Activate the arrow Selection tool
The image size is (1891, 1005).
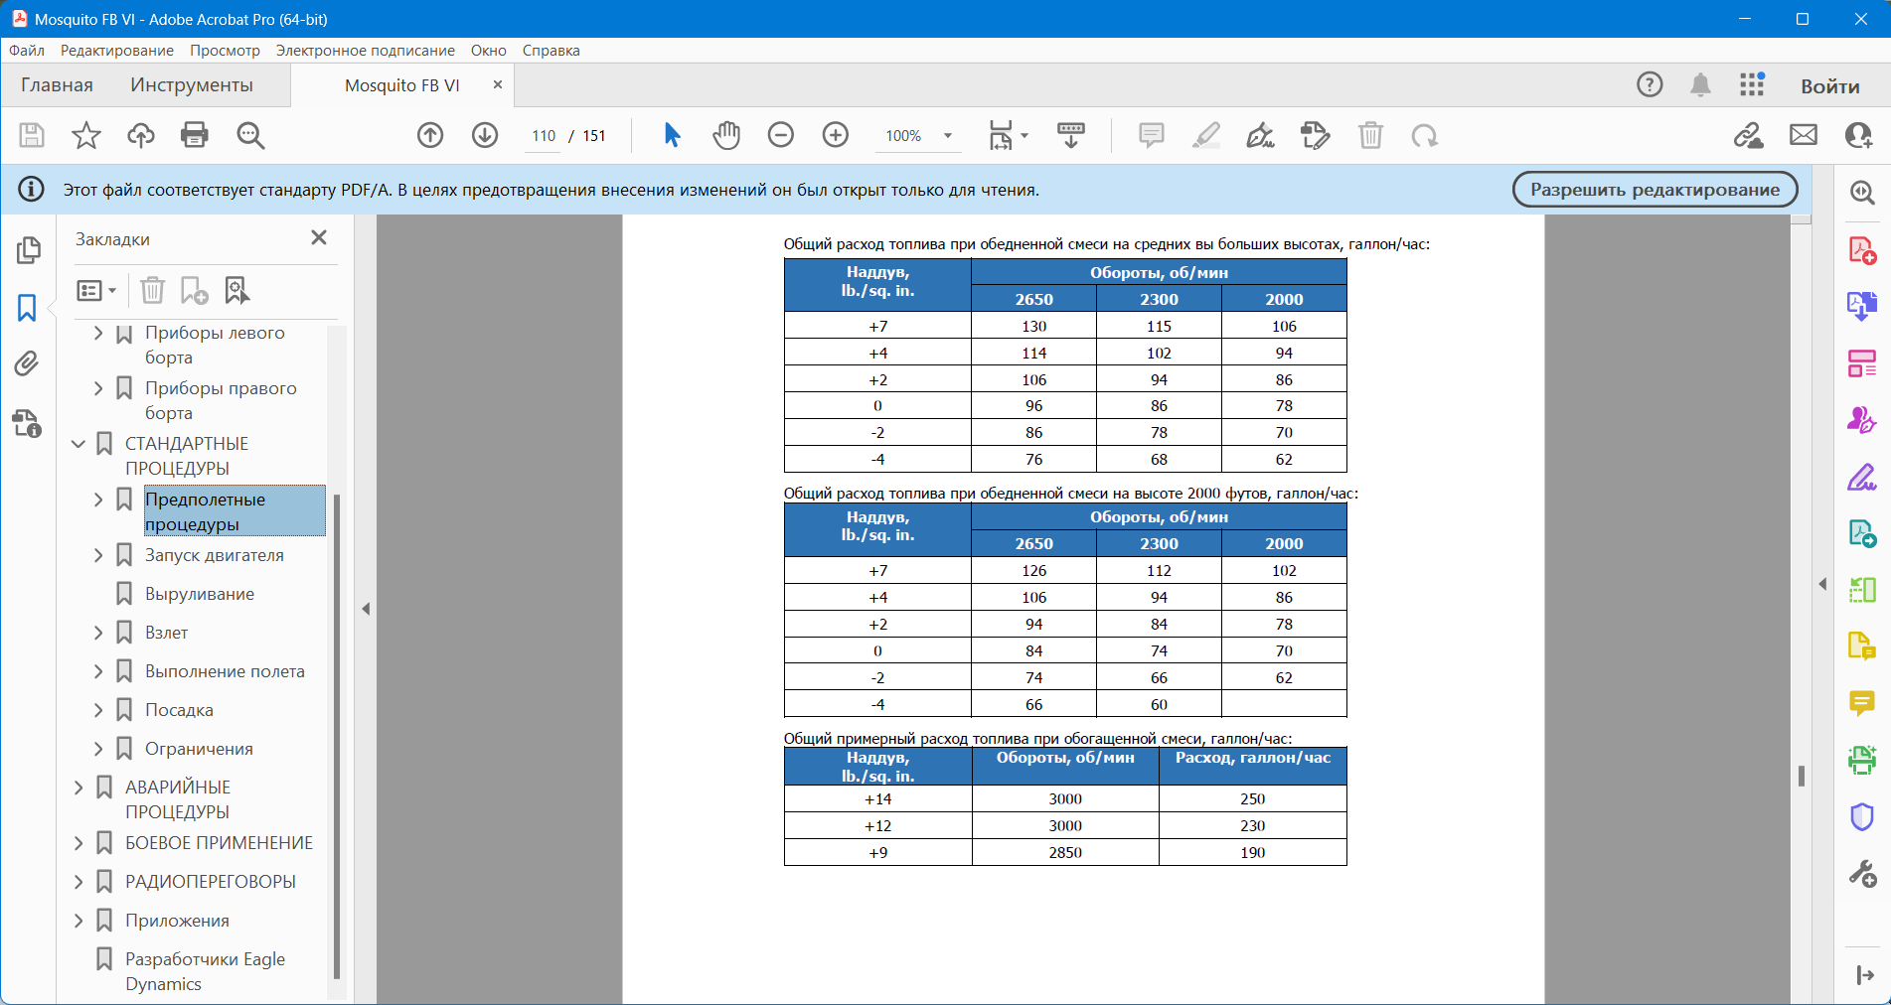[672, 135]
